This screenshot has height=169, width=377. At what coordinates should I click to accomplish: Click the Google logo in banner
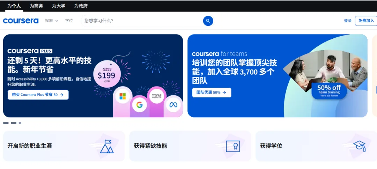coord(139,105)
